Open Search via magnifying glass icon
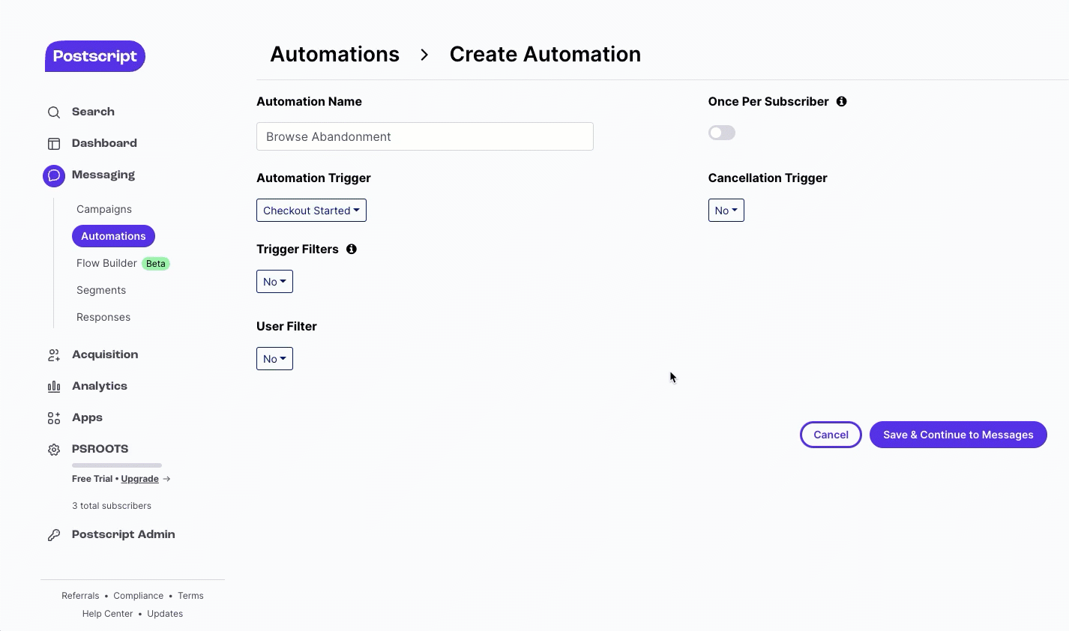Image resolution: width=1069 pixels, height=631 pixels. coord(54,112)
